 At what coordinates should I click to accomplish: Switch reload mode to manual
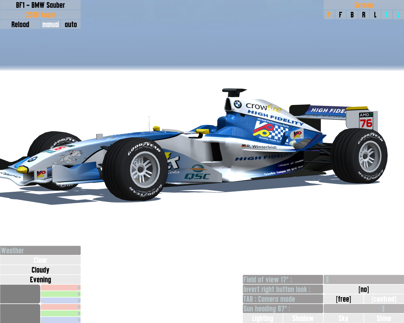50,25
